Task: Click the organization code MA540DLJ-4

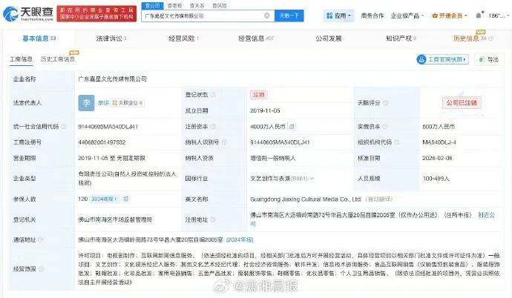Action: (x=439, y=142)
